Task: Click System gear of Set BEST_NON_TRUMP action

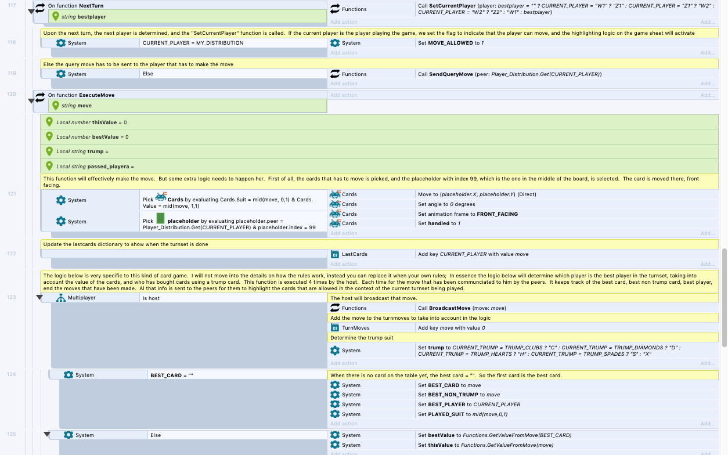Action: click(335, 395)
